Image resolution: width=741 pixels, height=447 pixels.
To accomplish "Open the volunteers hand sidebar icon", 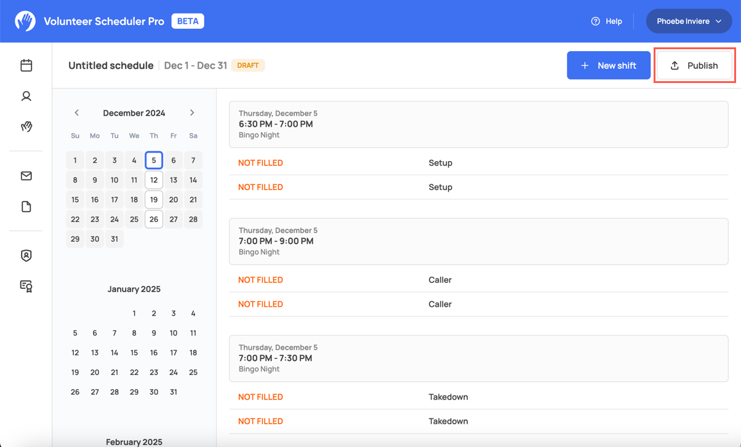I will 26,127.
